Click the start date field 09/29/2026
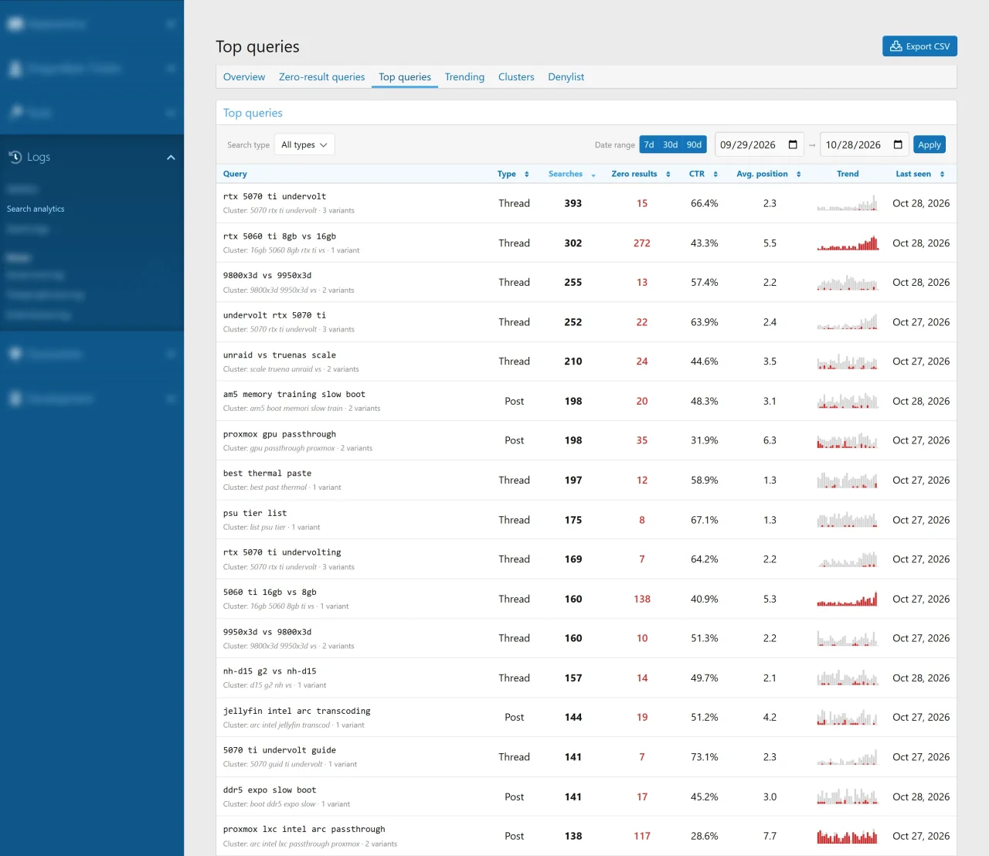Screen dimensions: 989x856 [760, 144]
